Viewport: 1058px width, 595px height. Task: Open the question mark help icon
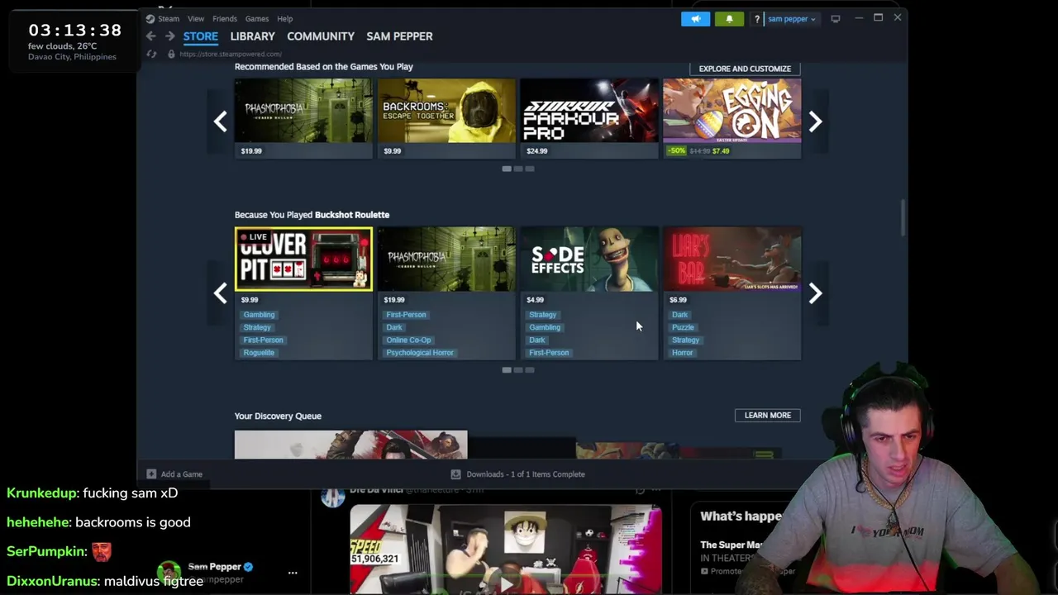tap(756, 18)
